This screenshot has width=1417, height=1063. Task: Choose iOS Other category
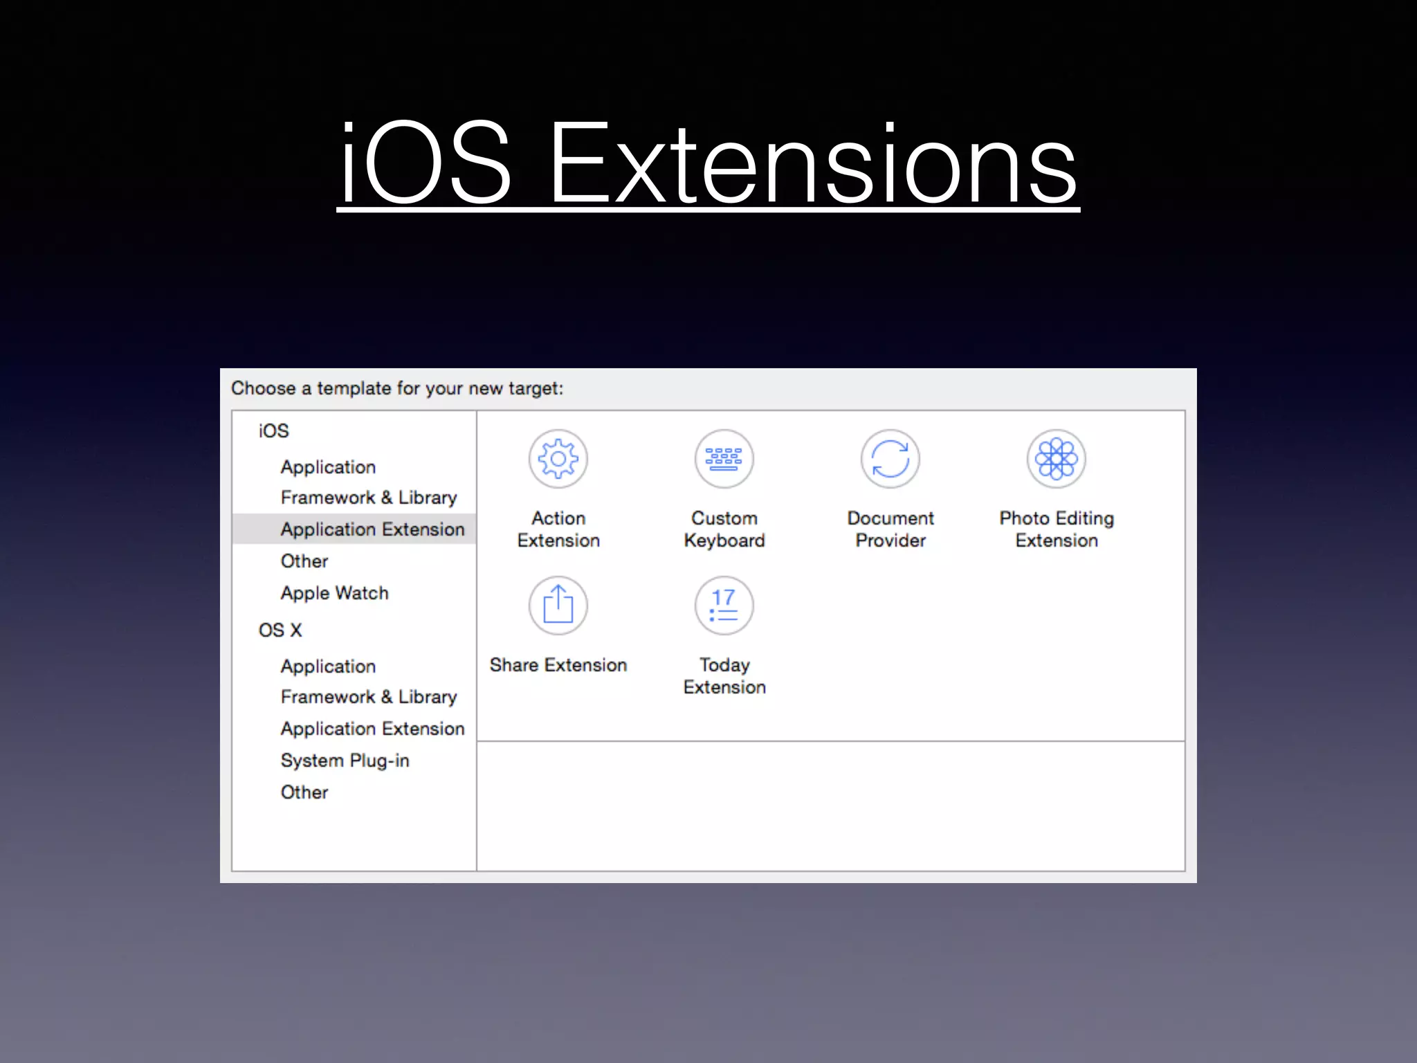tap(304, 561)
